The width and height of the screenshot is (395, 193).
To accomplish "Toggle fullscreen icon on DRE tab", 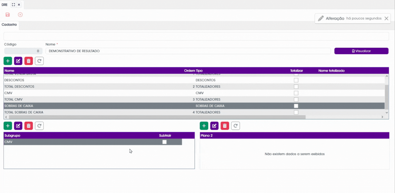I will [13, 5].
